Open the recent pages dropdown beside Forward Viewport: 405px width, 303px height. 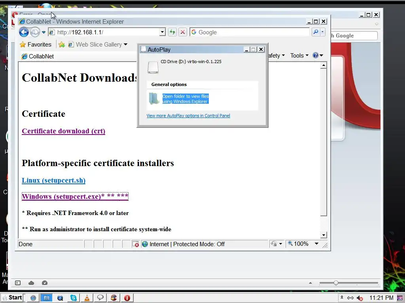(44, 32)
